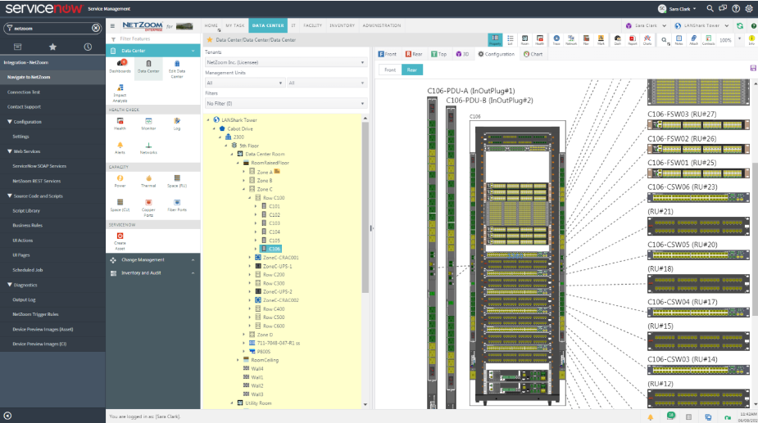Open the Tenants dropdown
This screenshot has width=758, height=423.
286,62
